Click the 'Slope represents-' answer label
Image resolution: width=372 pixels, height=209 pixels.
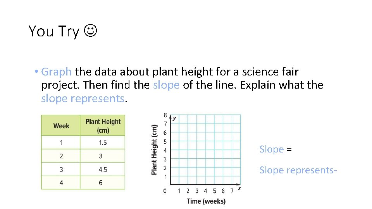[298, 170]
